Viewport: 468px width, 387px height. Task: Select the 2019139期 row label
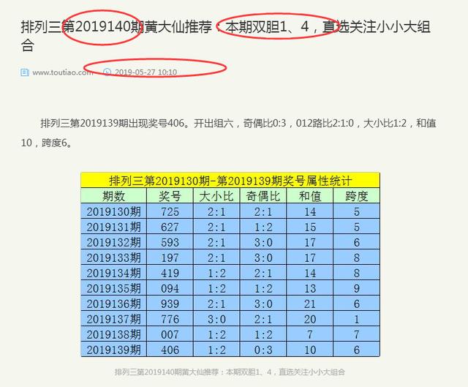[x=114, y=350]
